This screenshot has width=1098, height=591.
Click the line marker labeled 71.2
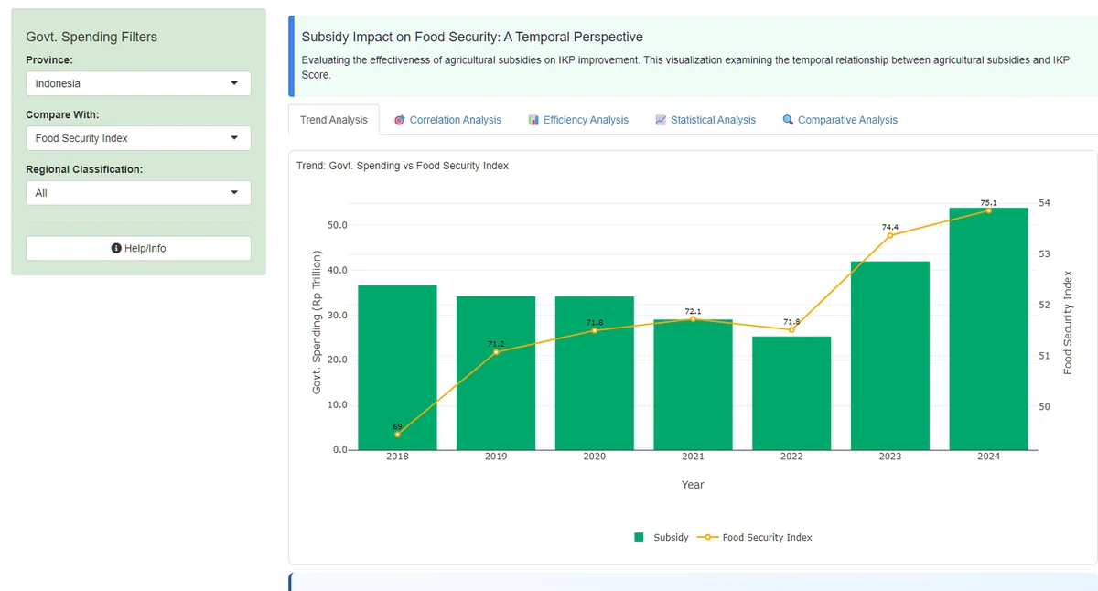coord(496,352)
